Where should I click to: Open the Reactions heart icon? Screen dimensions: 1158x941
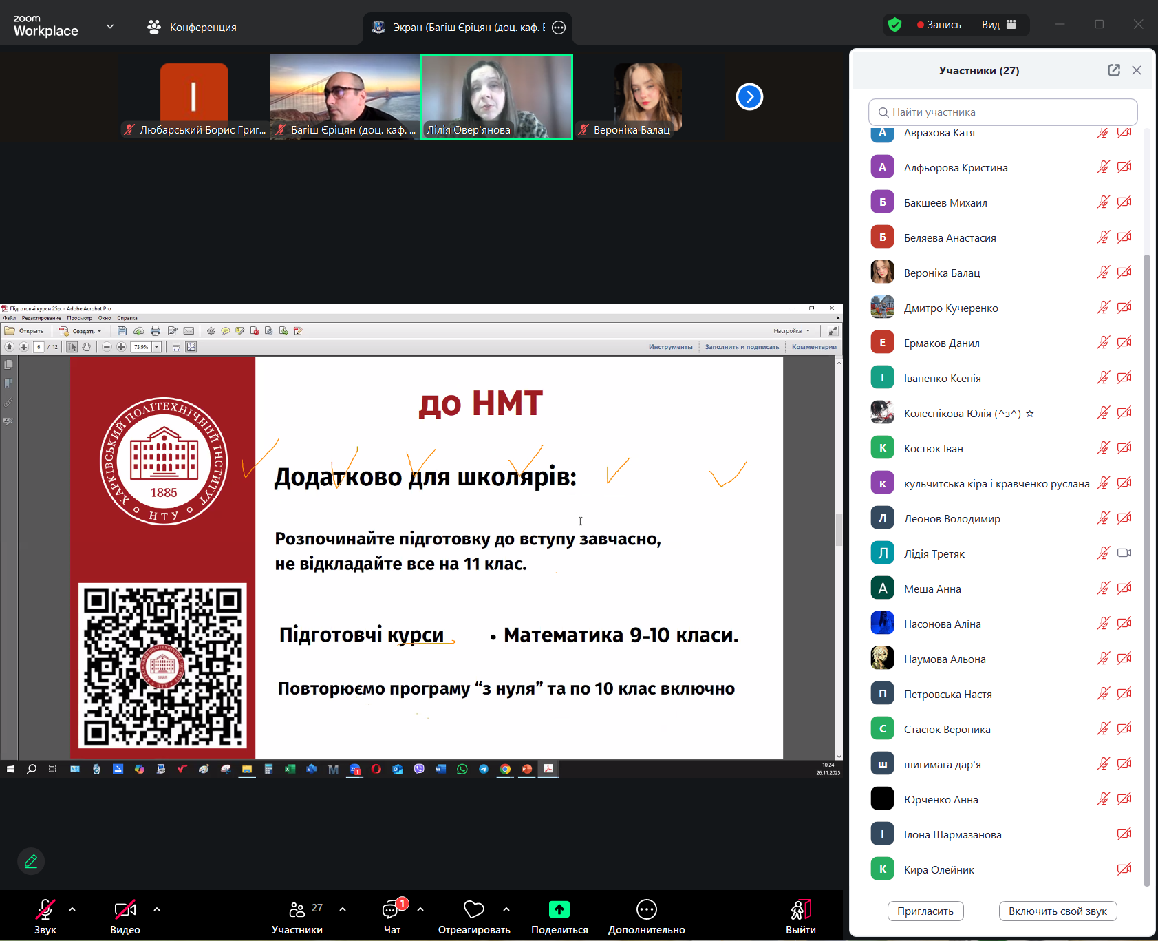(x=473, y=909)
